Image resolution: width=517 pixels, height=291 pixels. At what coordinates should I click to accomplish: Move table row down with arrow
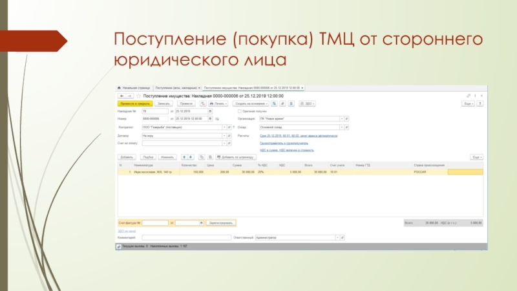point(191,157)
